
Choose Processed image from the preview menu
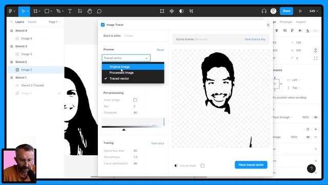tap(133, 72)
